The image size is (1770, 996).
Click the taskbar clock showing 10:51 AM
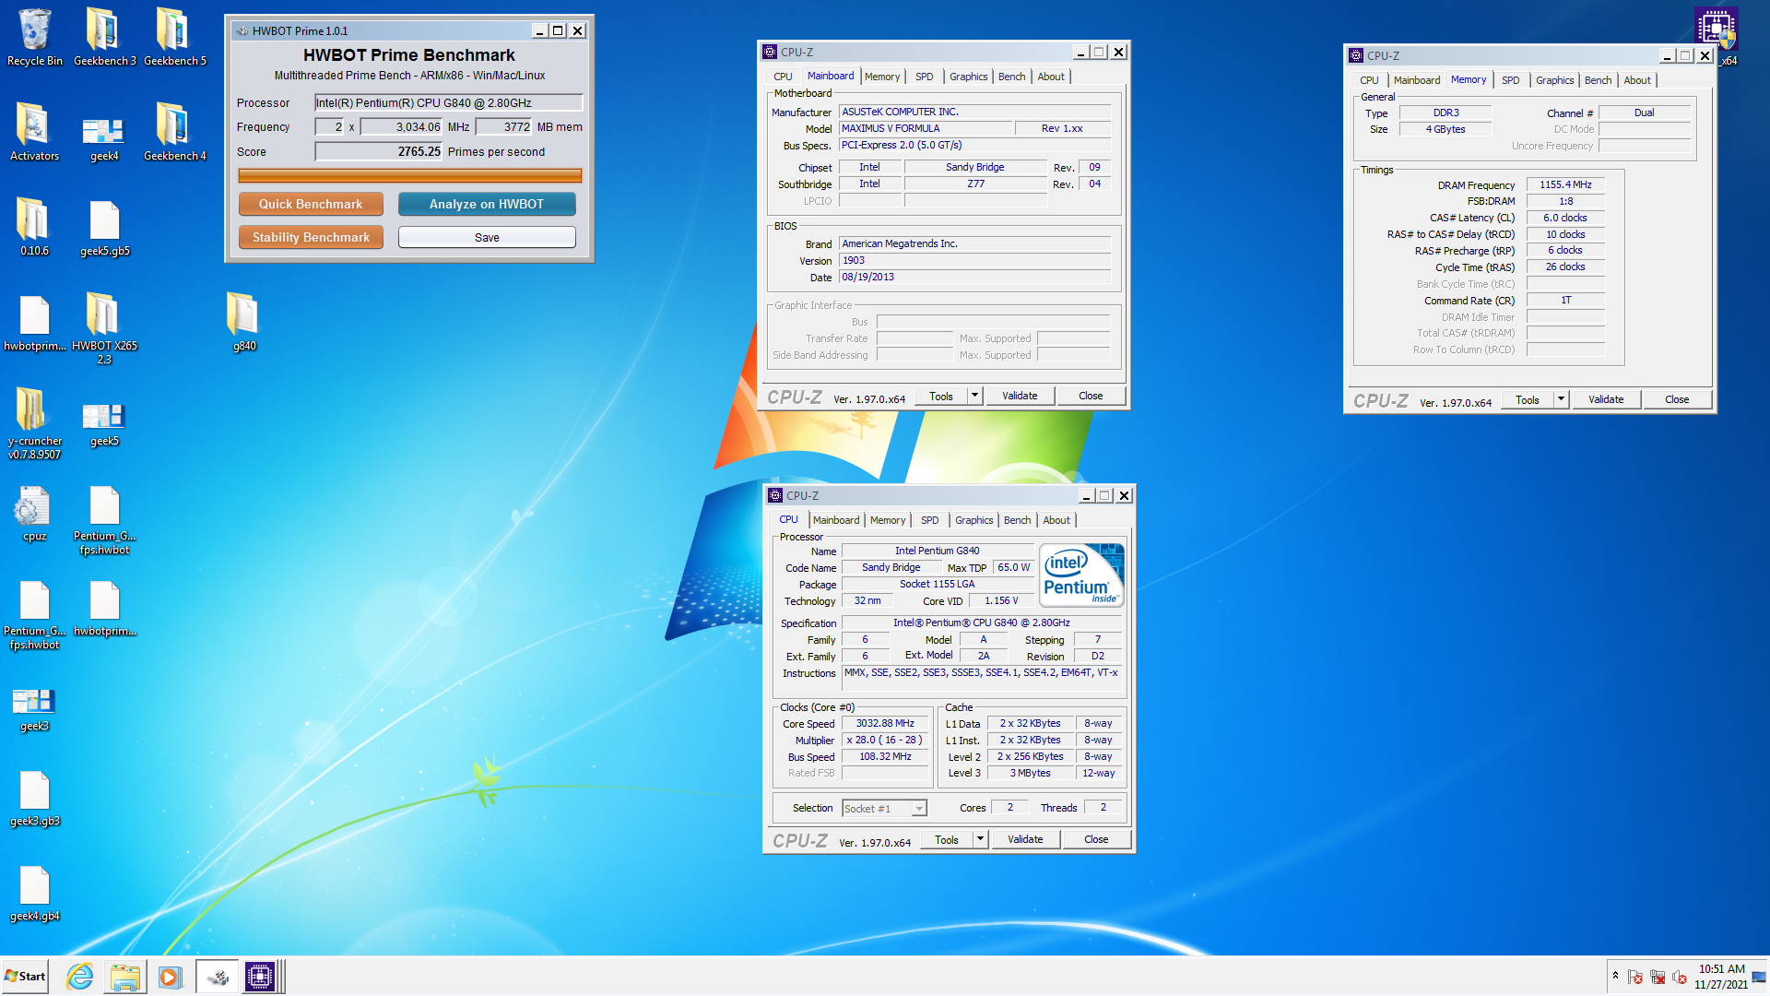(1721, 977)
